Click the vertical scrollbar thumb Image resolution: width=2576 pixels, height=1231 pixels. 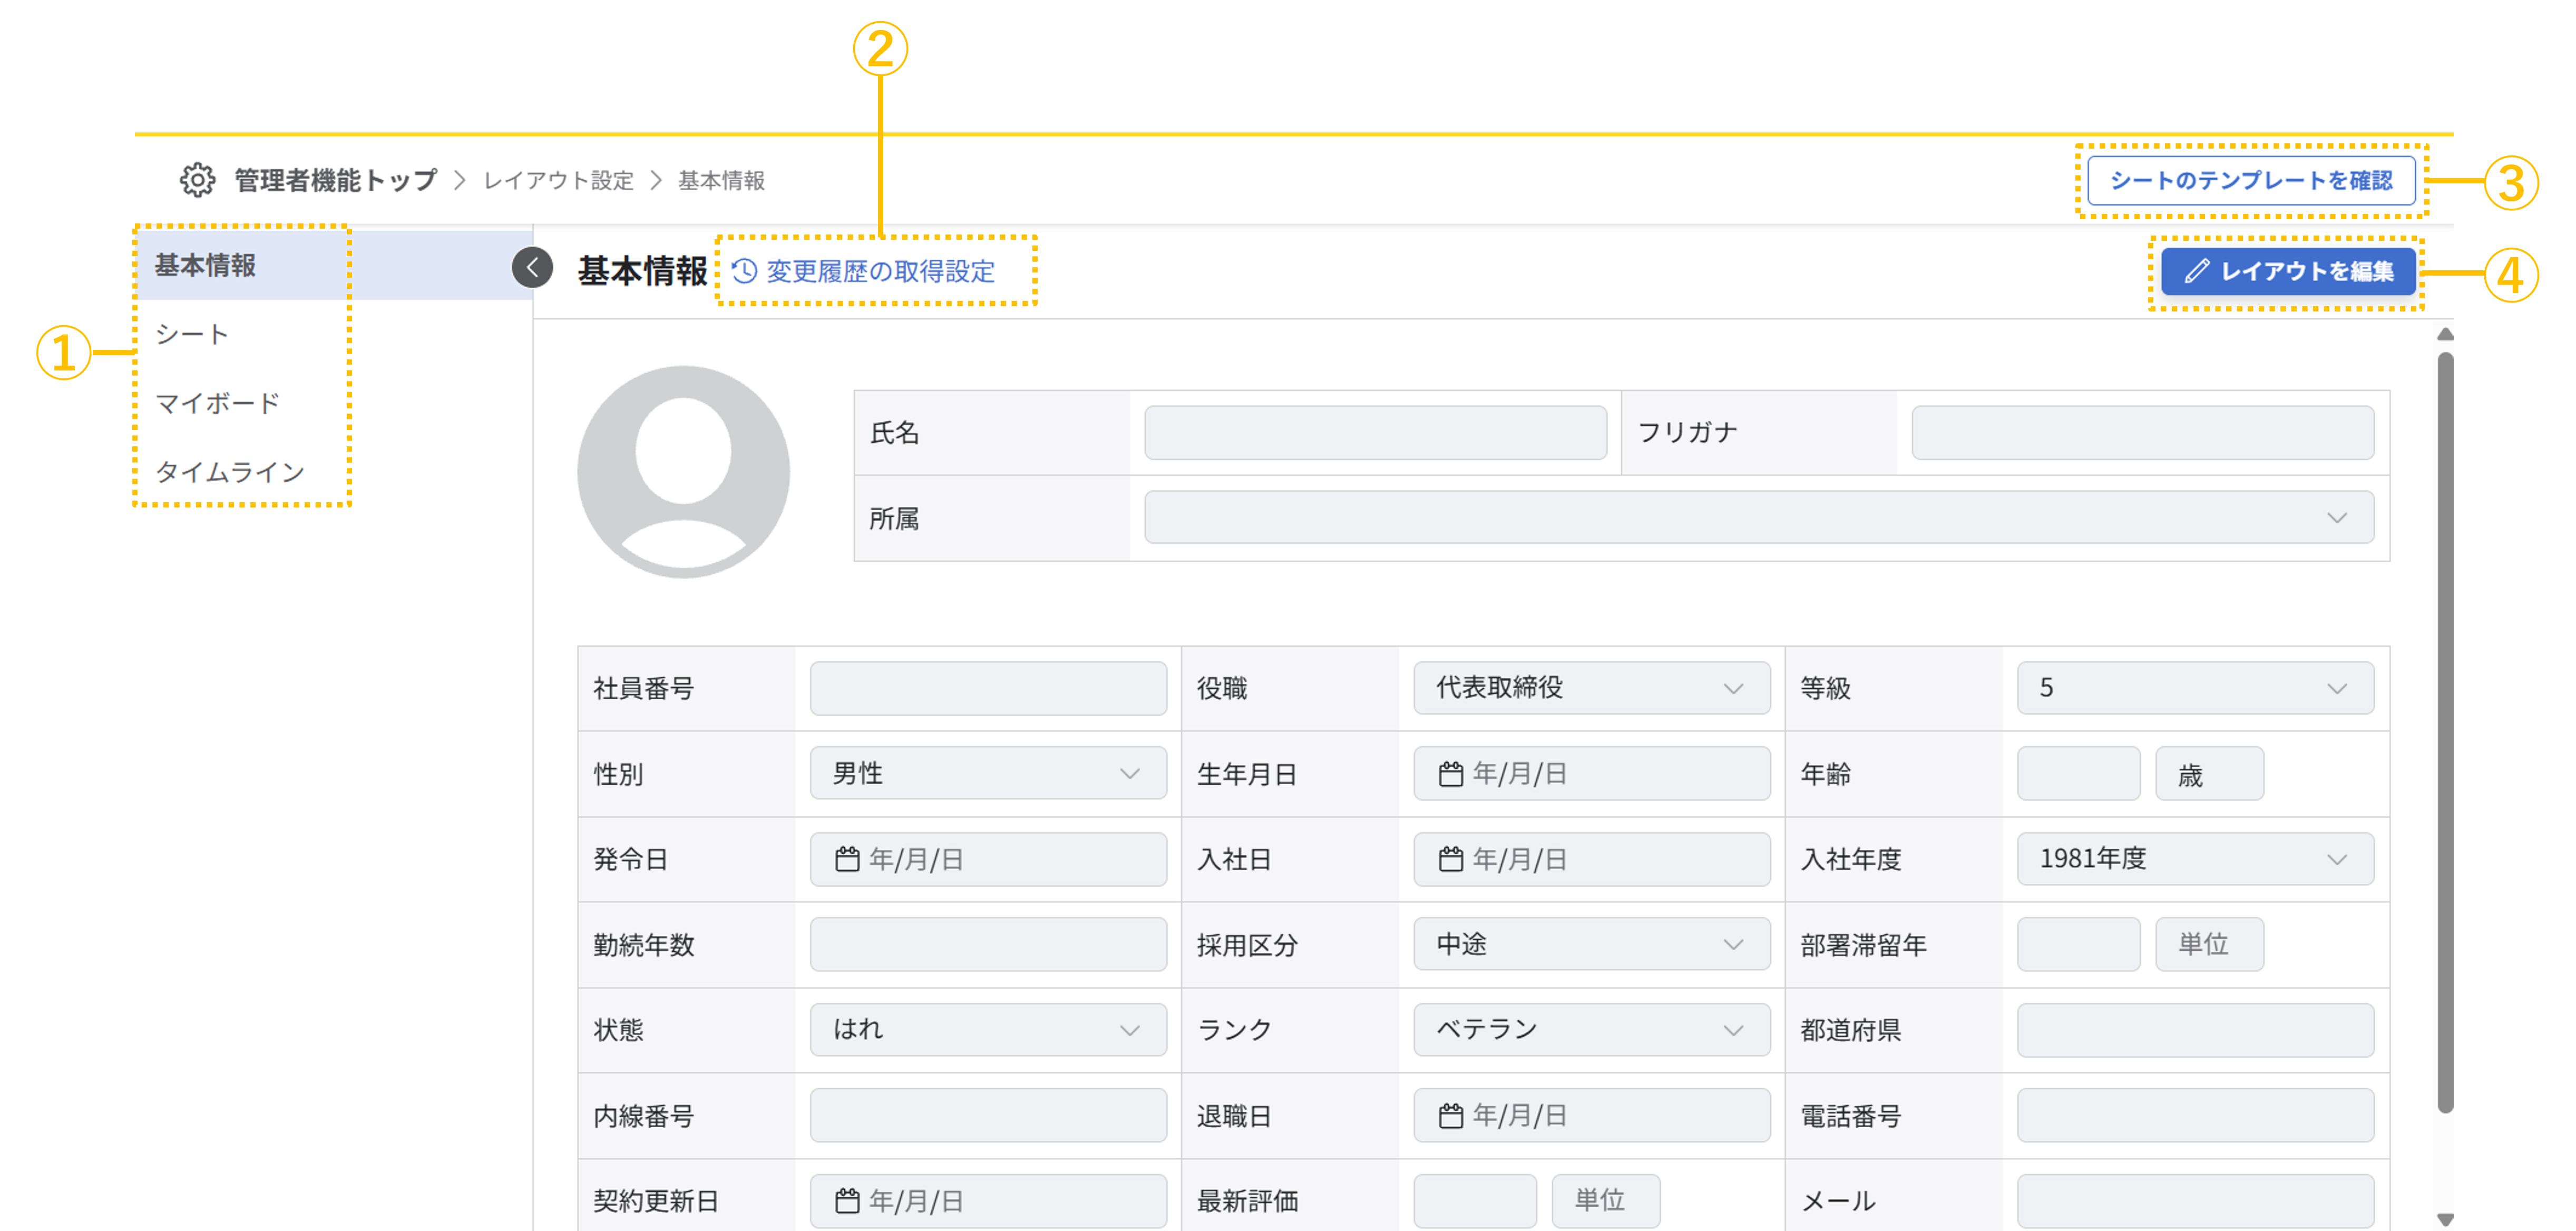point(2444,731)
